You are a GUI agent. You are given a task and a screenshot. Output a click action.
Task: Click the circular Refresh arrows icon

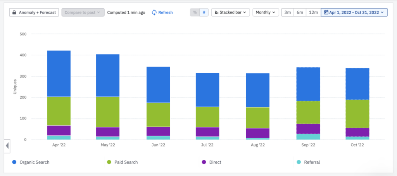[154, 12]
